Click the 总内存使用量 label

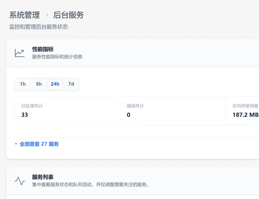[245, 106]
